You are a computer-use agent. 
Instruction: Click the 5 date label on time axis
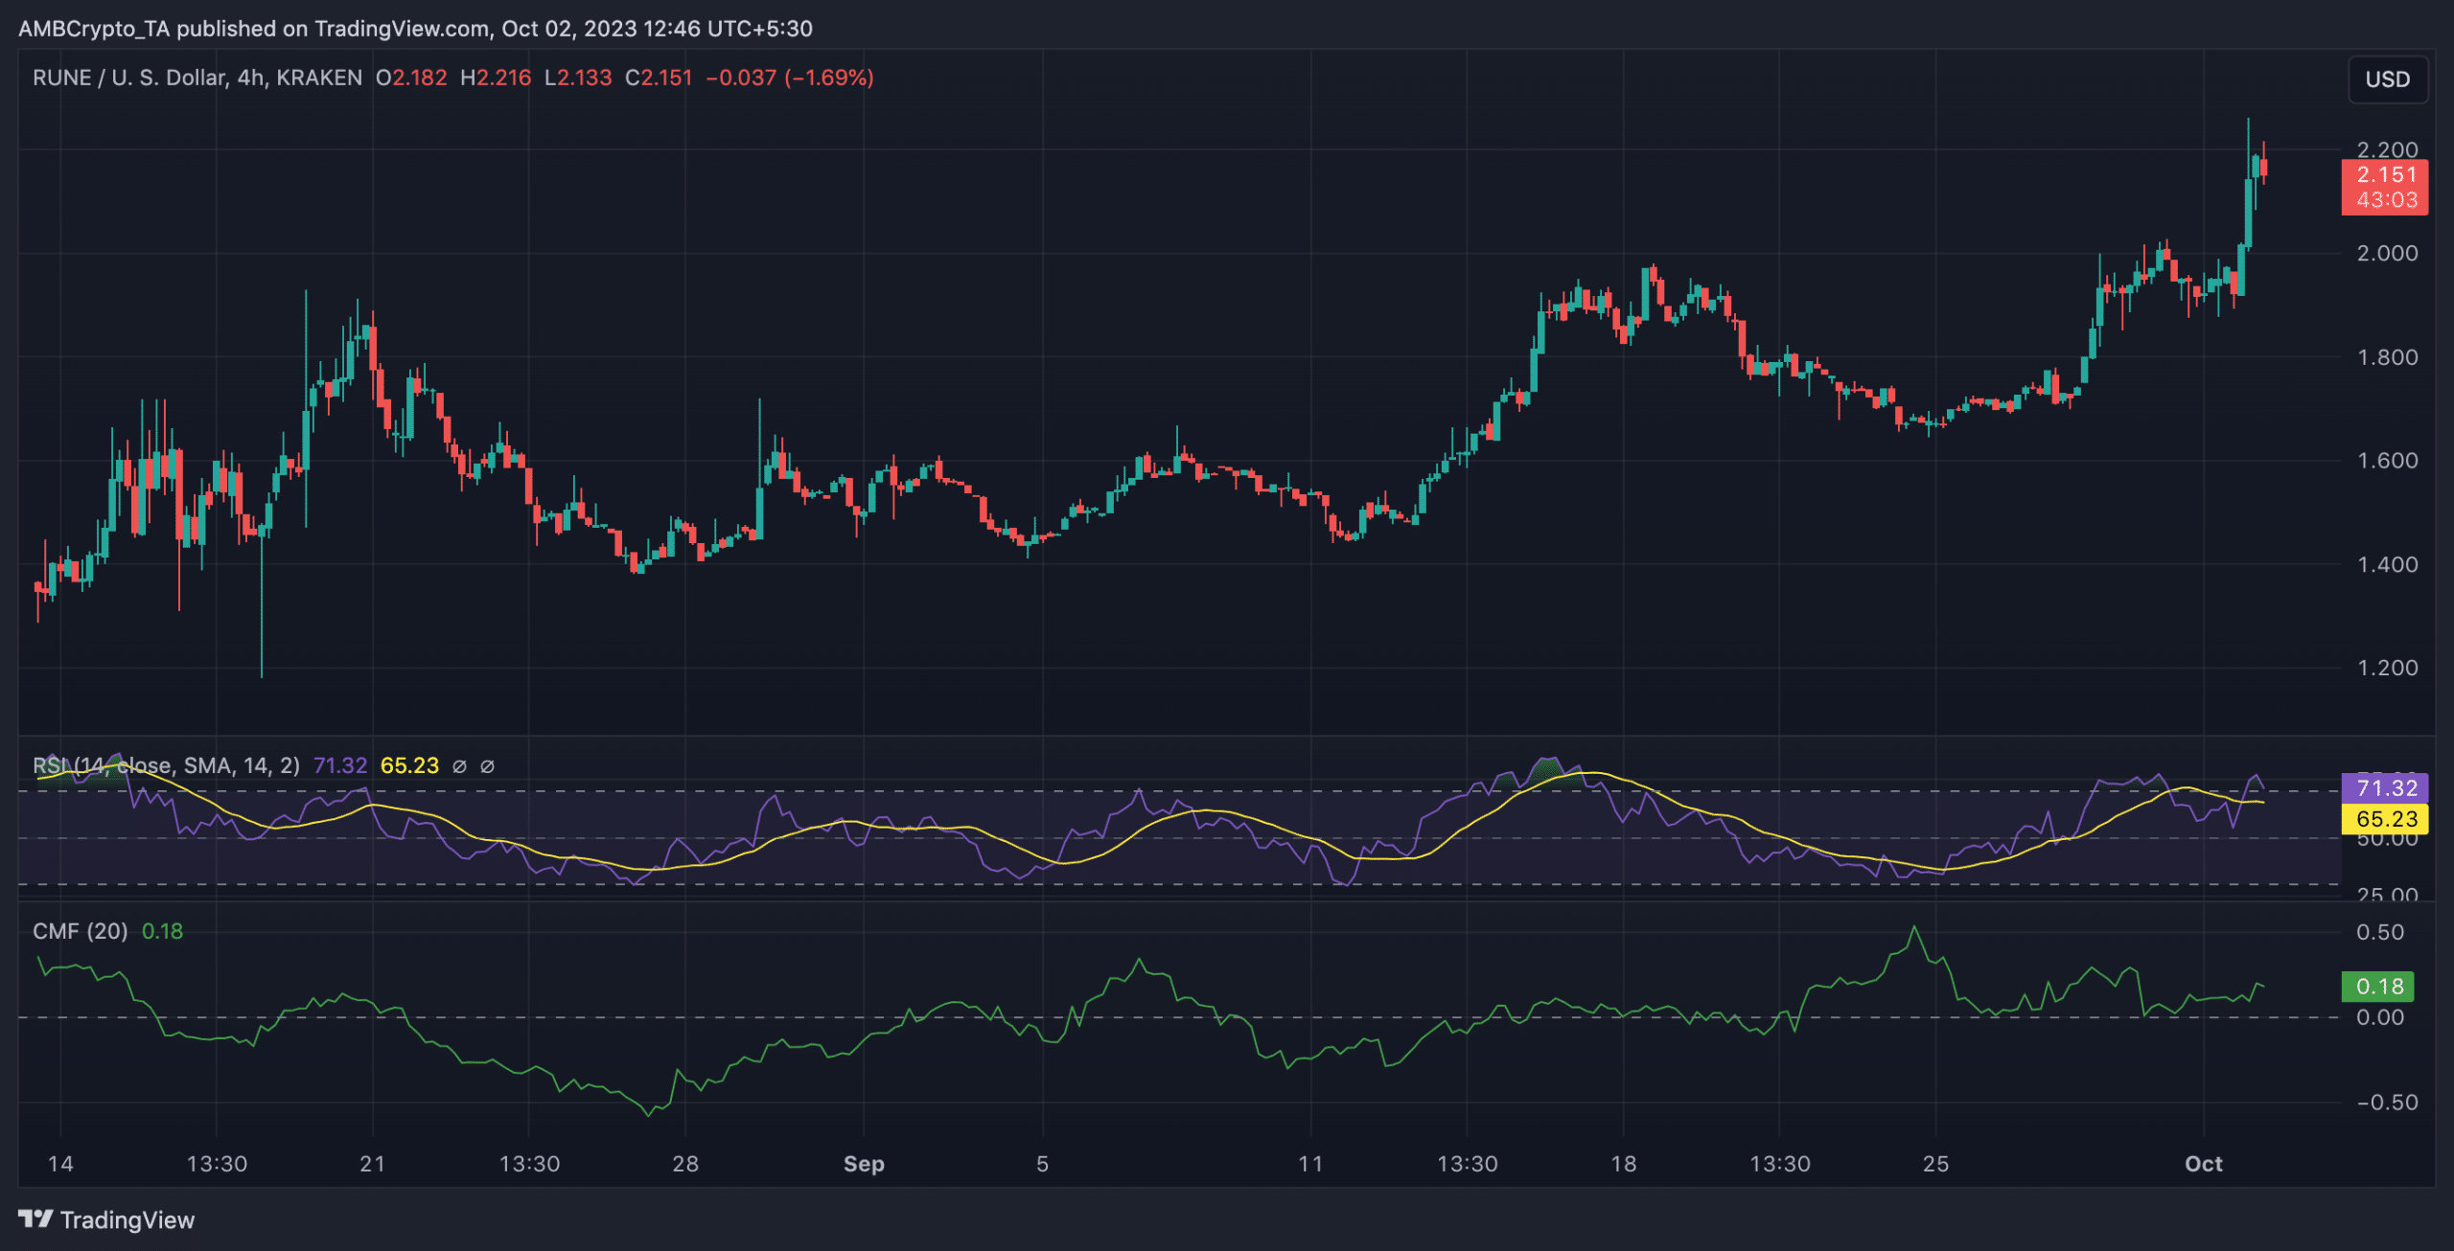(x=1043, y=1164)
